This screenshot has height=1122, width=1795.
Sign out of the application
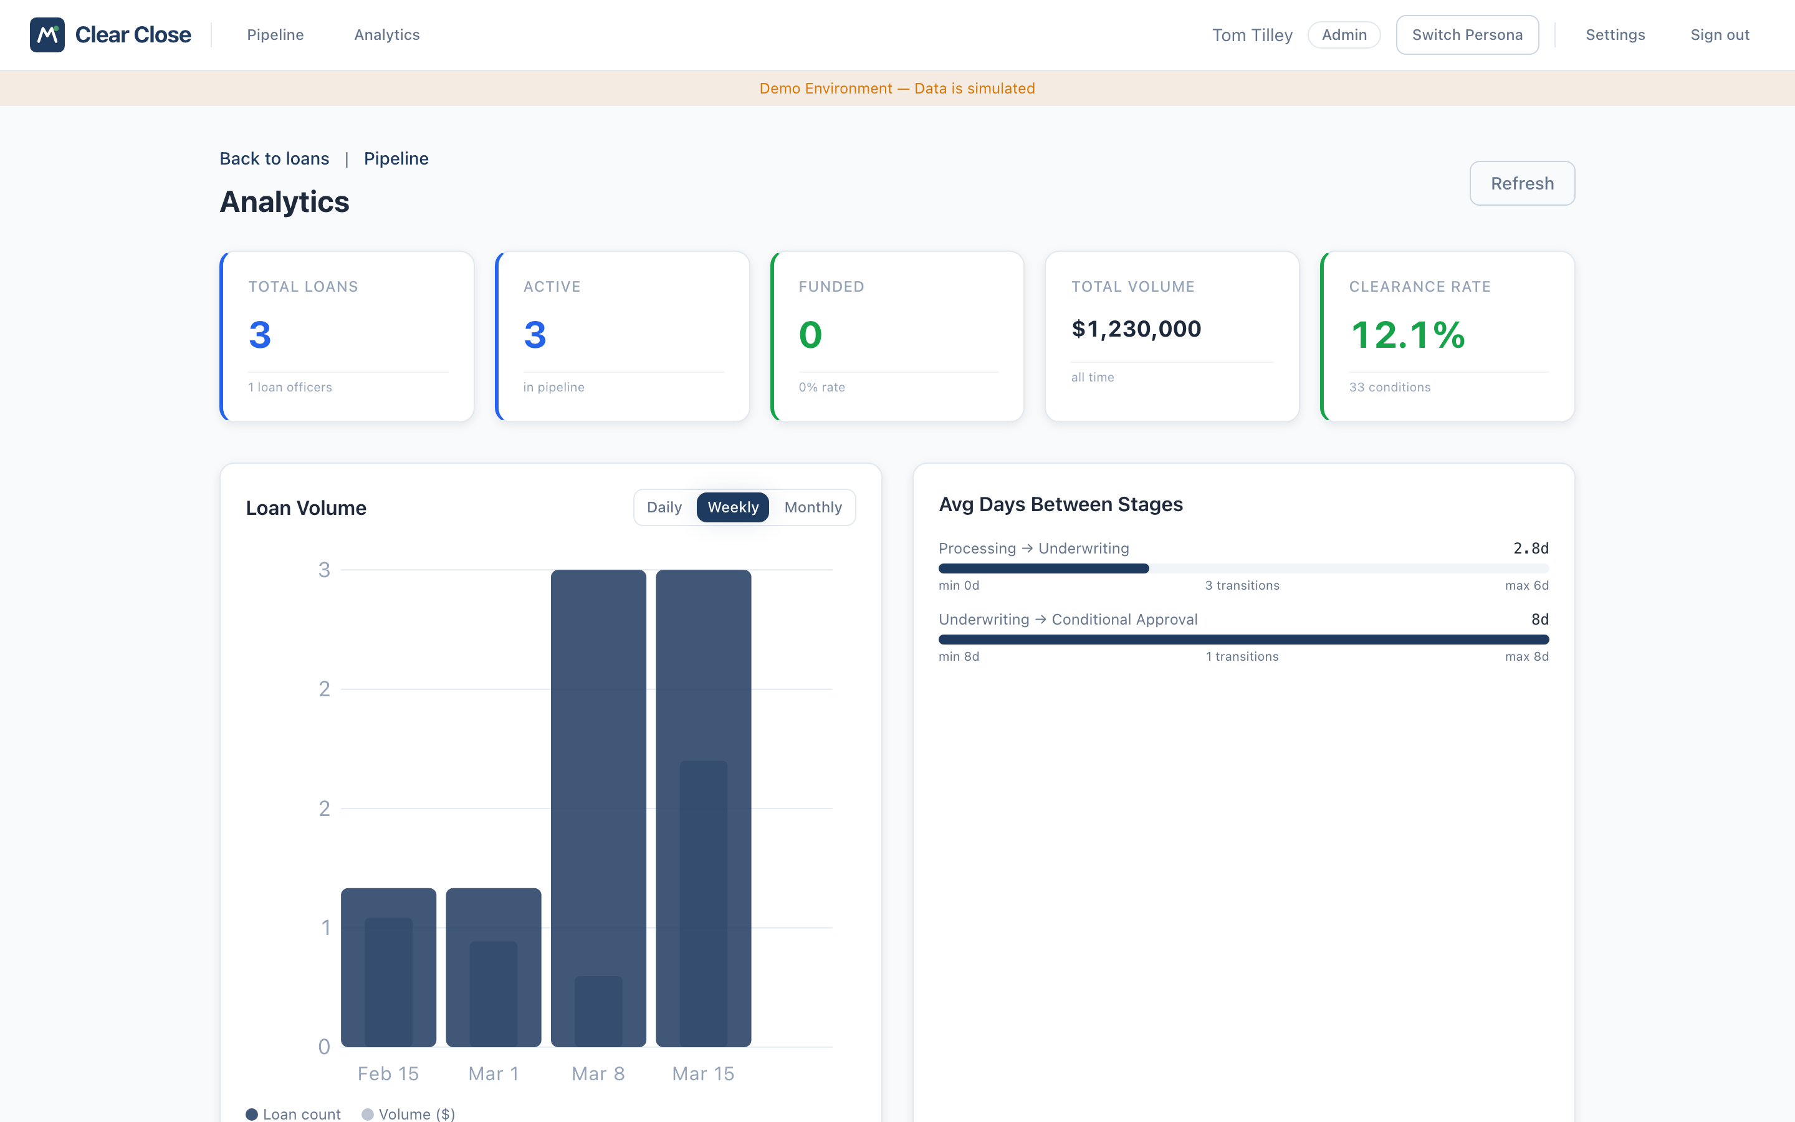(1720, 34)
